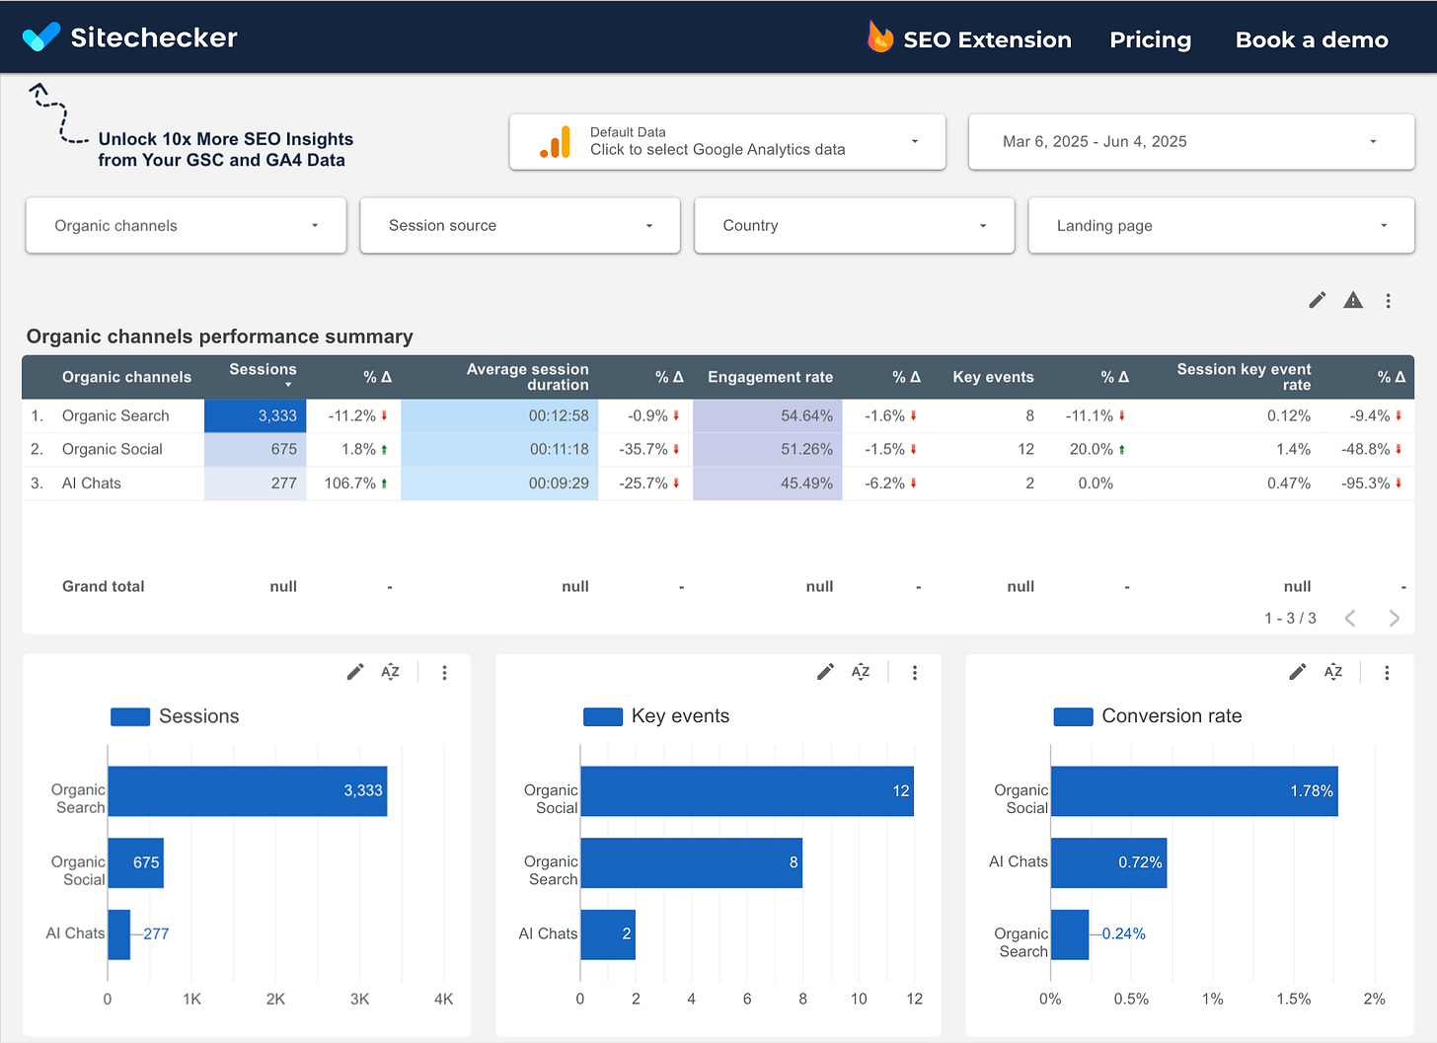
Task: Open the Landing page filter dropdown
Action: click(x=1221, y=225)
